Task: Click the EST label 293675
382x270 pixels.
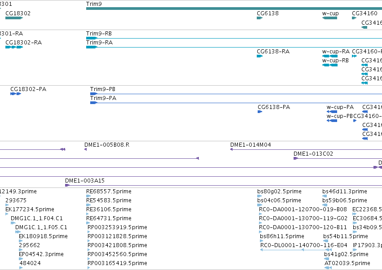Action: tap(16, 200)
